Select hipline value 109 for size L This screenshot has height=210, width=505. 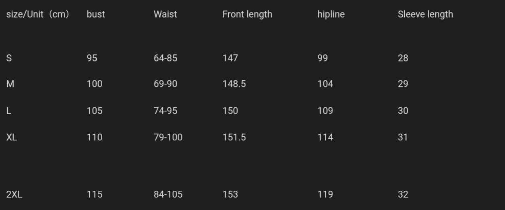pyautogui.click(x=325, y=111)
